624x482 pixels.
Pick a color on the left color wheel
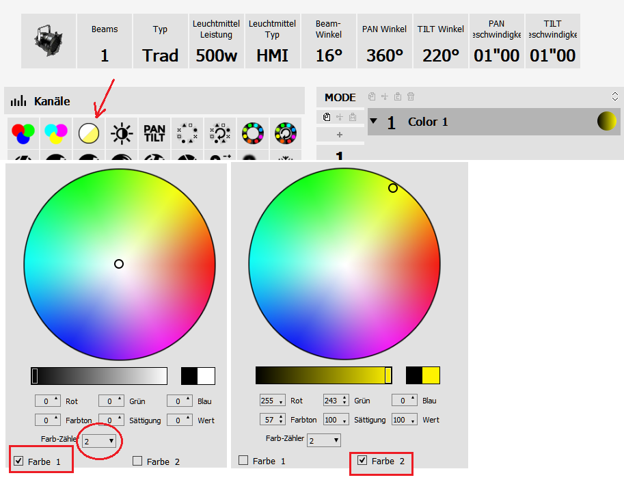pyautogui.click(x=120, y=265)
